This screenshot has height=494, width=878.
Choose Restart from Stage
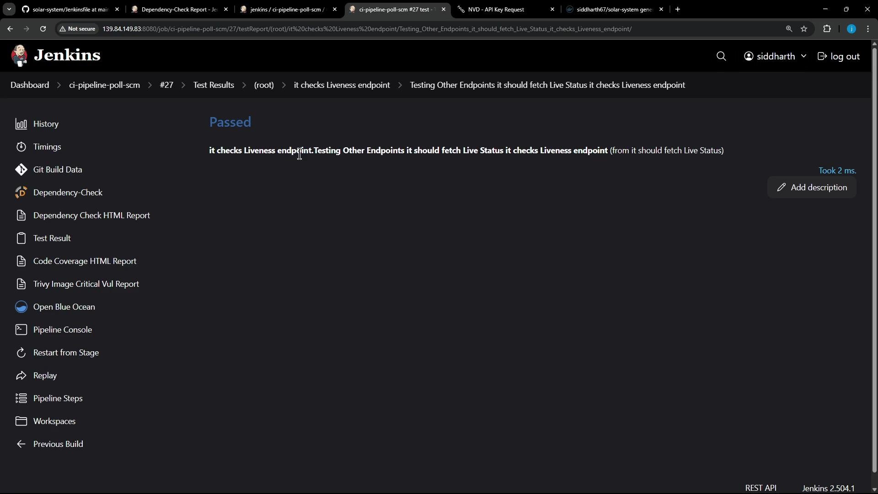pyautogui.click(x=57, y=353)
